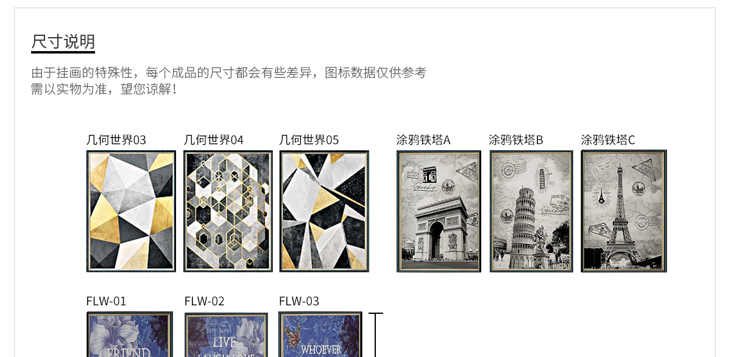Select the 涂鸦铁塔B Leaning Tower picture
This screenshot has height=357, width=731.
tap(531, 211)
